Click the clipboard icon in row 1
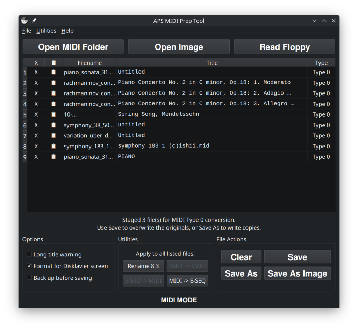This screenshot has width=358, height=330. (53, 72)
